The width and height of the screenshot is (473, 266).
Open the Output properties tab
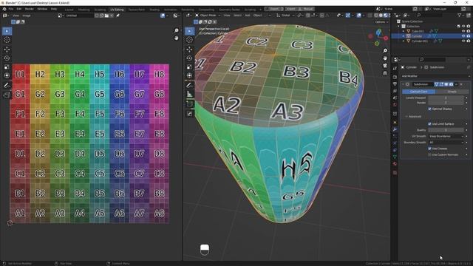(395, 83)
